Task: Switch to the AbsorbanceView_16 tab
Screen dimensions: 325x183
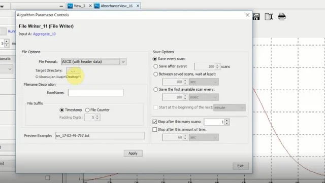Action: point(116,6)
